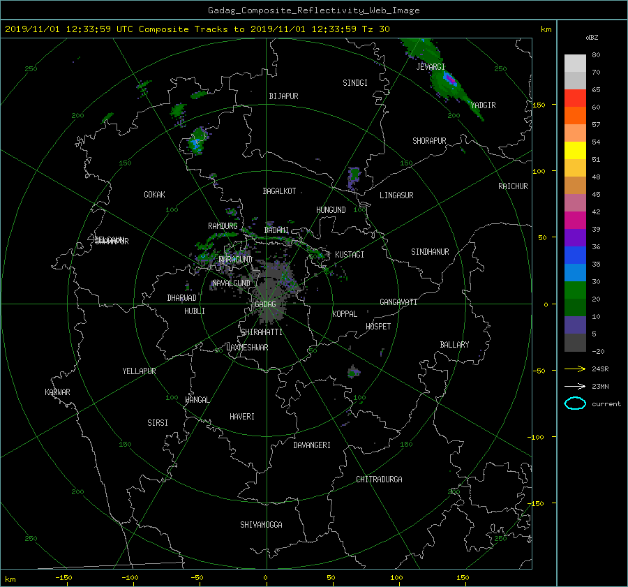Click the RAMDURG city label
The image size is (628, 587).
223,226
